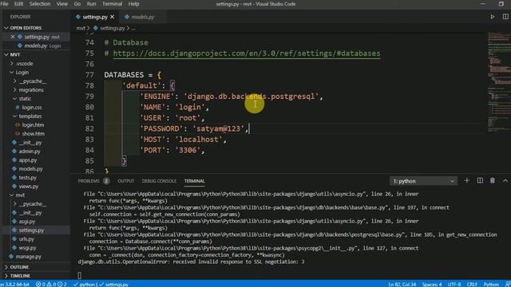Add a new terminal with plus icon
The height and width of the screenshot is (287, 511).
(466, 181)
